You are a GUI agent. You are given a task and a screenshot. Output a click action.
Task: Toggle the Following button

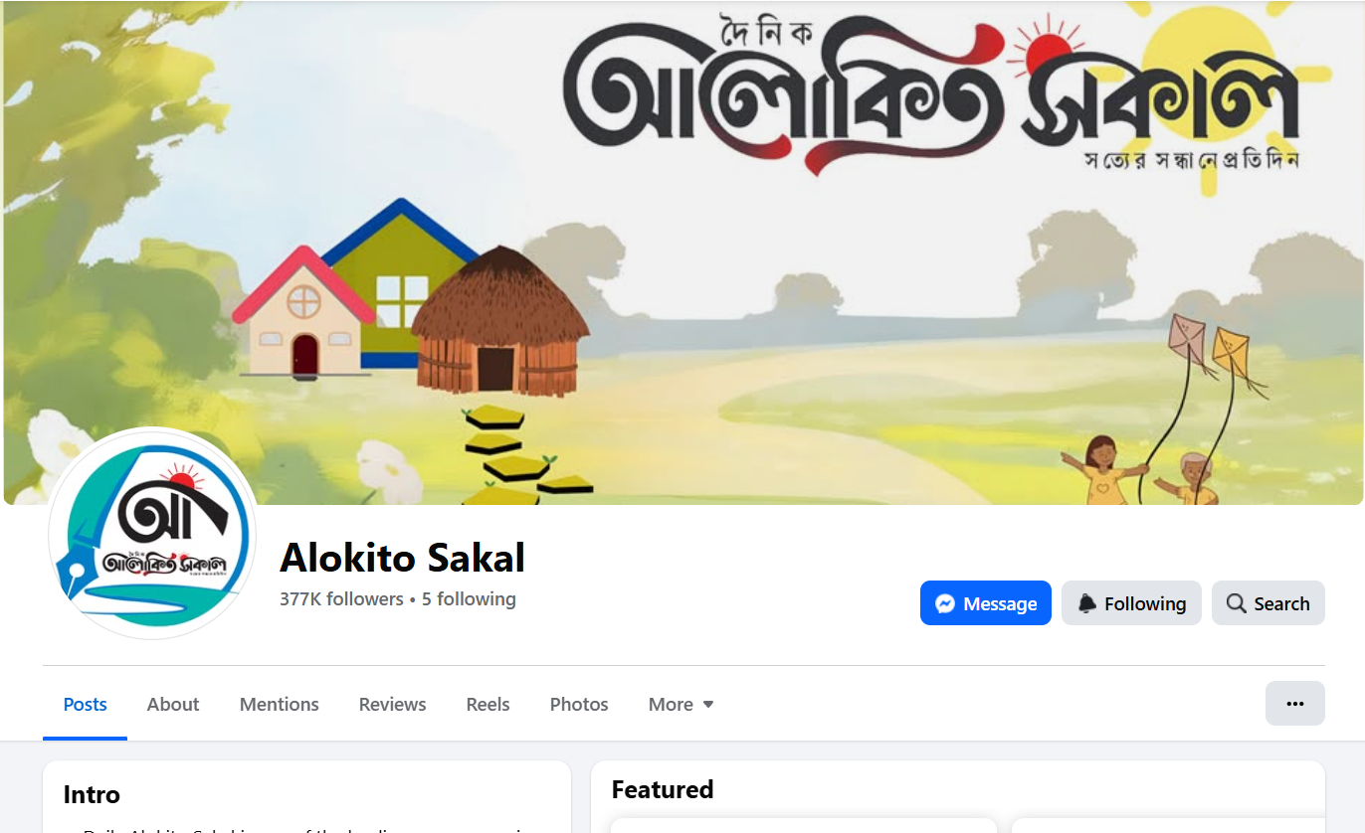1131,603
